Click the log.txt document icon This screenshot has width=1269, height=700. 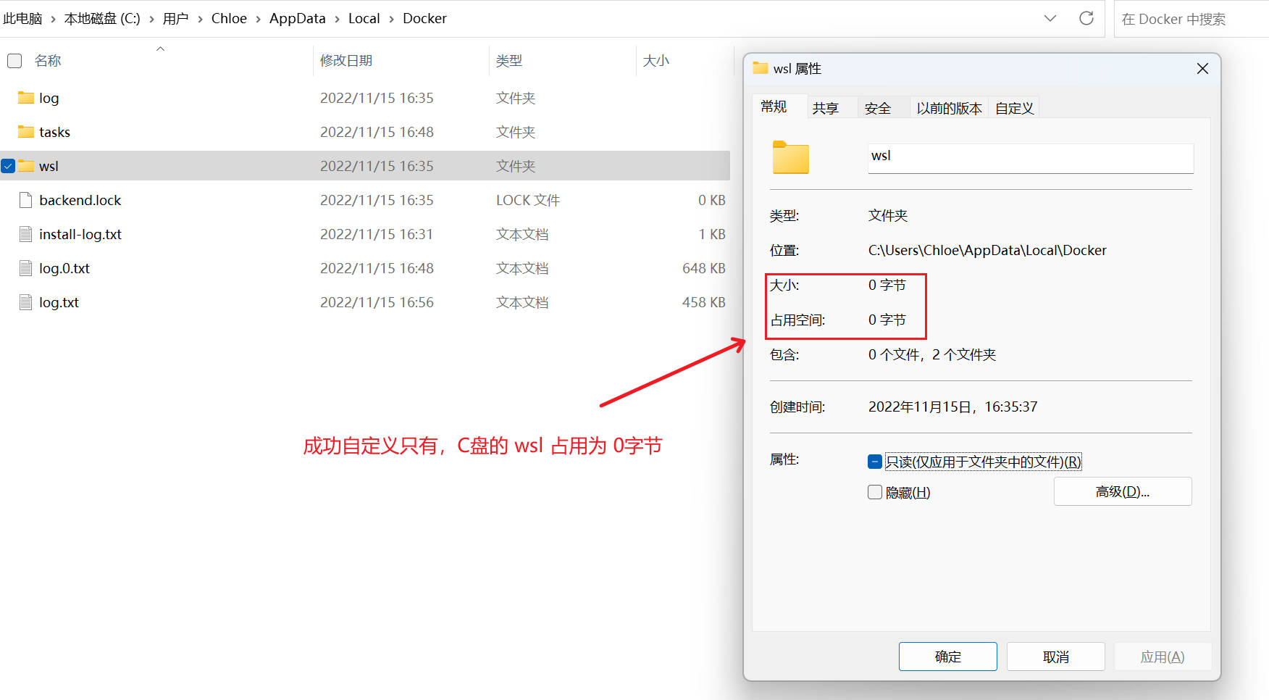pos(26,302)
